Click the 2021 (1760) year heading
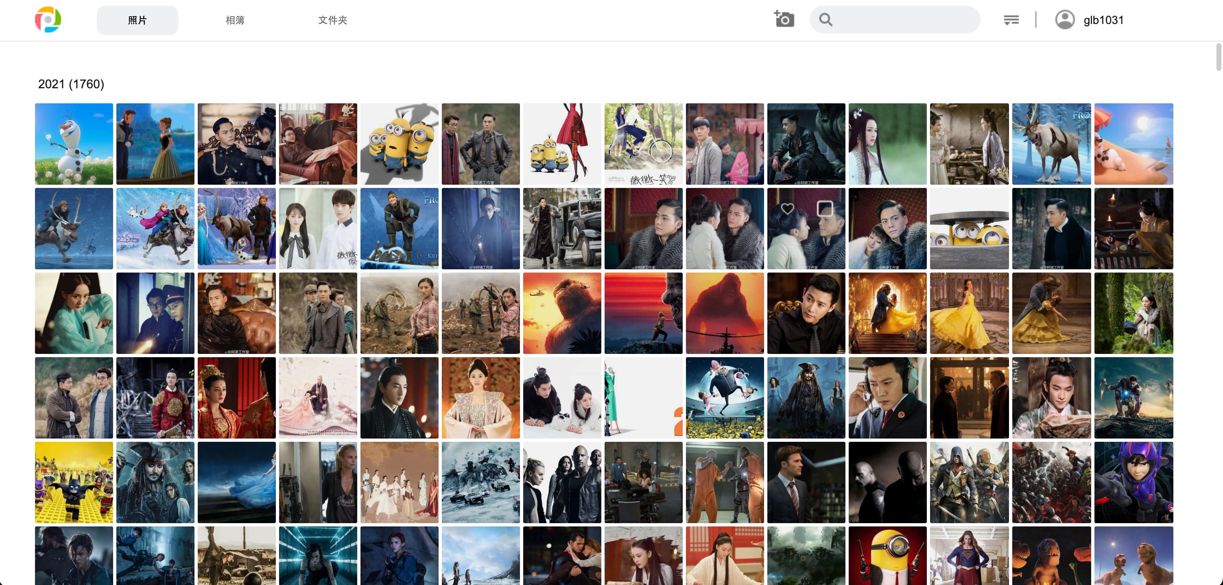 (x=71, y=84)
